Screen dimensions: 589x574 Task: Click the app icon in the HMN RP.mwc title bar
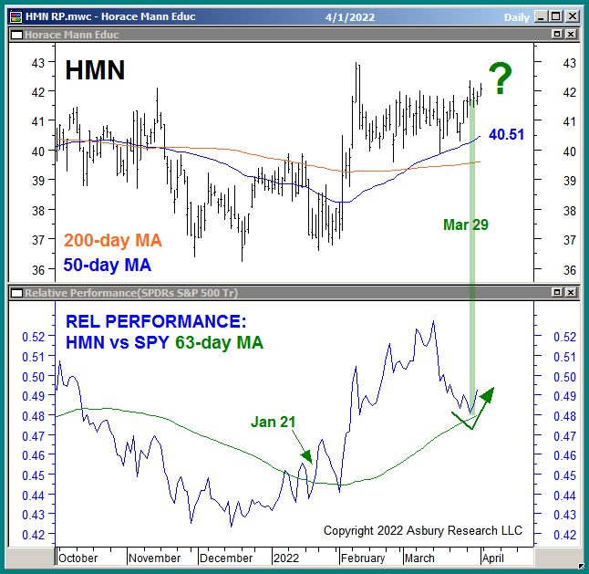coord(15,16)
